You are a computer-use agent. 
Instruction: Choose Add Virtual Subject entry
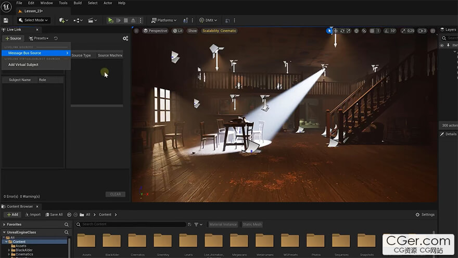click(23, 65)
